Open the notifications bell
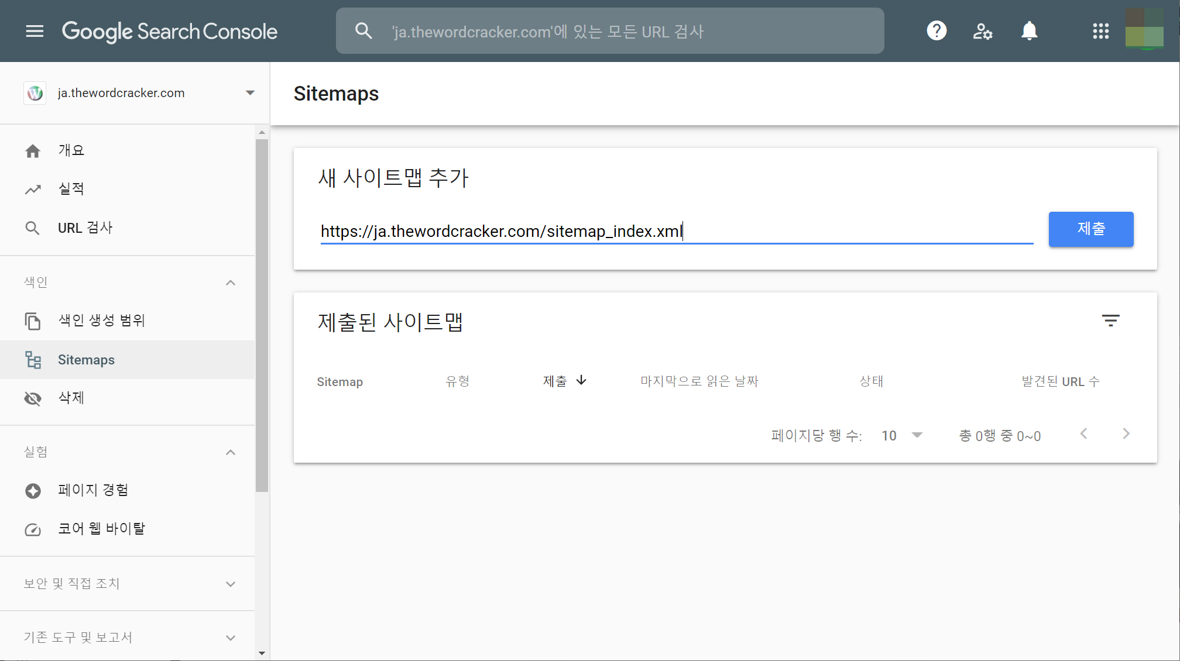1180x661 pixels. coord(1029,31)
